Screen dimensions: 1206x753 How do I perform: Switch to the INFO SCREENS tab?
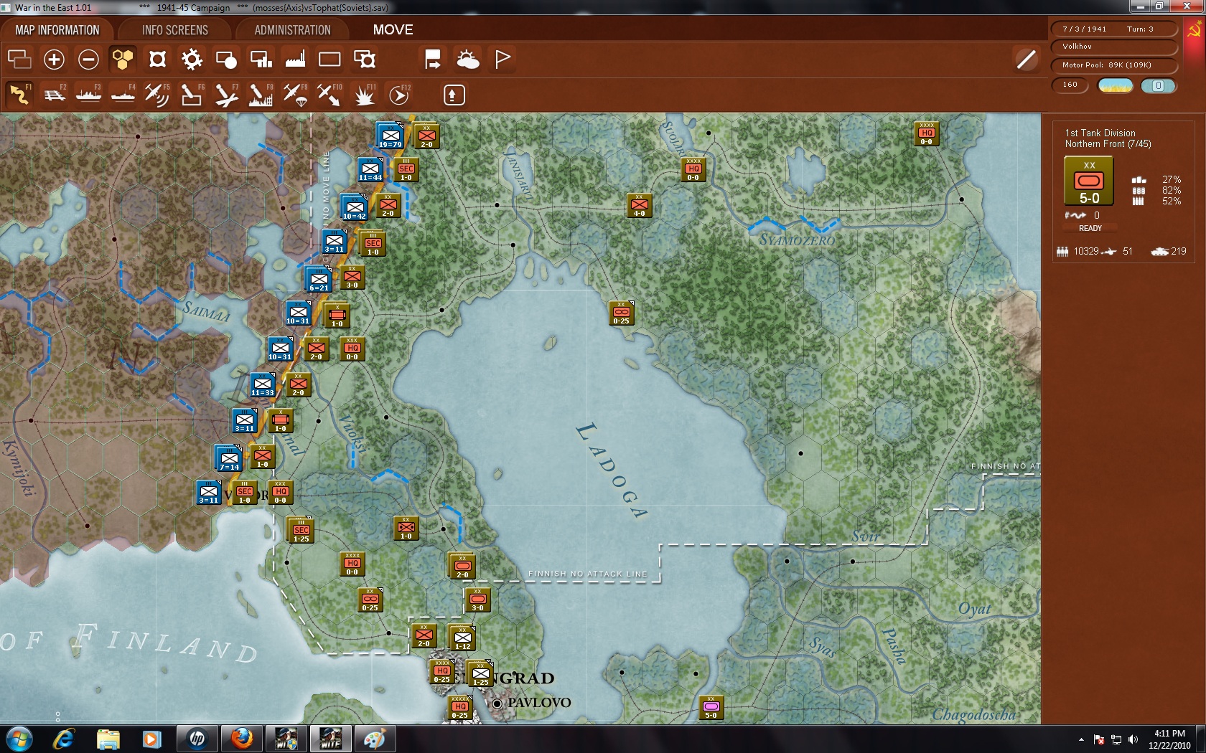175,30
